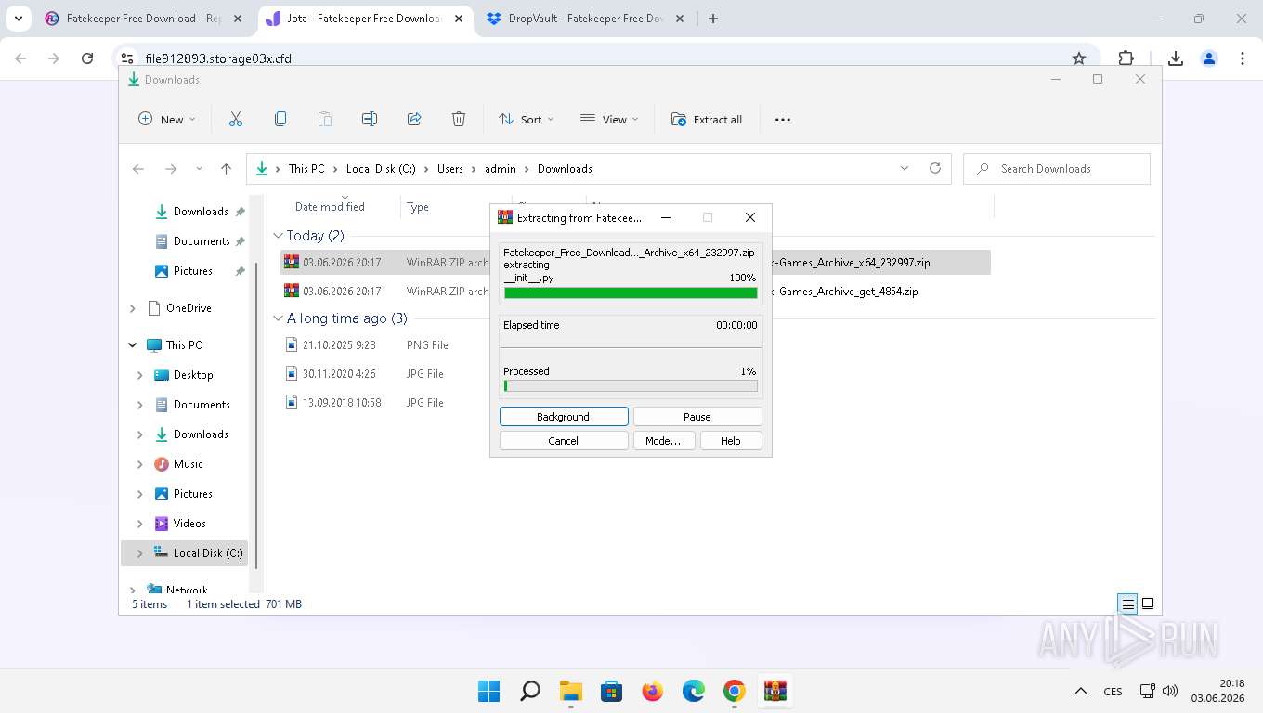The height and width of the screenshot is (713, 1263).
Task: Click the Windows Start button
Action: [x=489, y=691]
